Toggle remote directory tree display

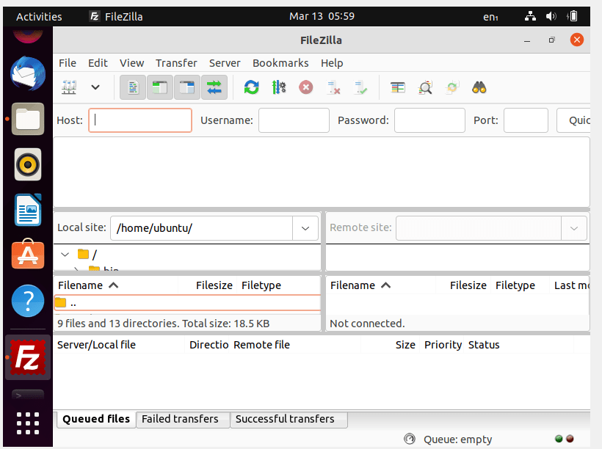(x=187, y=87)
